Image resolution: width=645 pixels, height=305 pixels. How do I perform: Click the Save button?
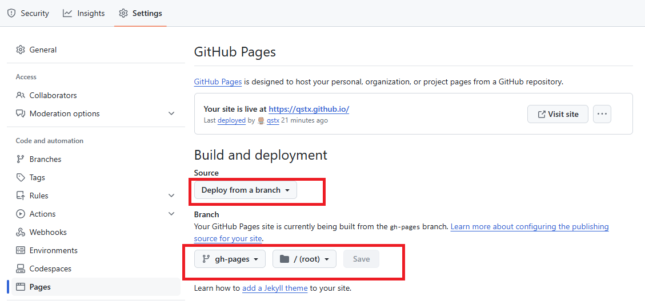[x=361, y=259]
